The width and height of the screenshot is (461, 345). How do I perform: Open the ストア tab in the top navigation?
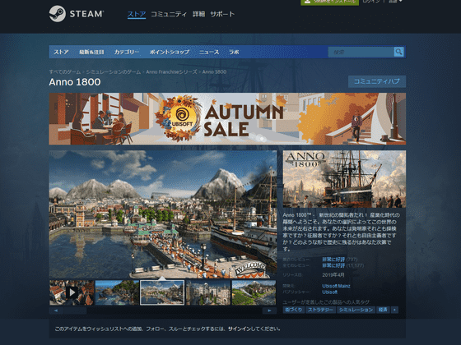137,14
